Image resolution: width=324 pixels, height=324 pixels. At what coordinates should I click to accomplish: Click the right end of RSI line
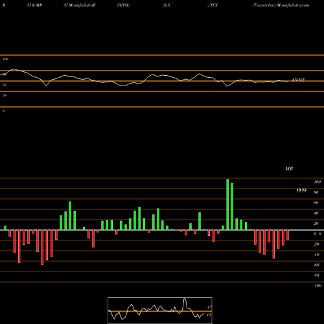coord(287,81)
